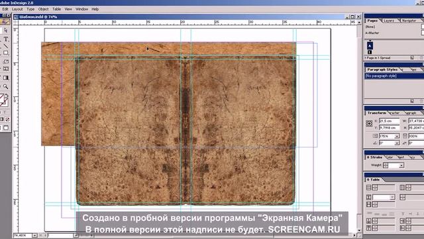This screenshot has height=239, width=424.
Task: Create new style icon in Paragraph Styles
Action: (x=412, y=101)
